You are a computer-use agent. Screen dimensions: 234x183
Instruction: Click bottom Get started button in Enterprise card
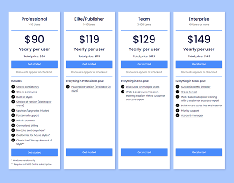point(199,152)
